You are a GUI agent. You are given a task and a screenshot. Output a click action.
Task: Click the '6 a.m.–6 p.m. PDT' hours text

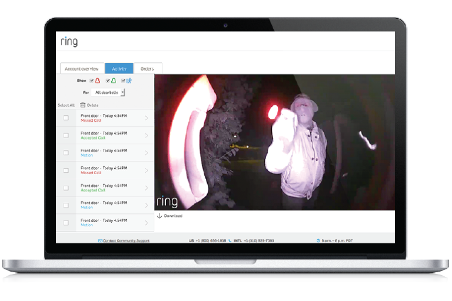tap(337, 240)
